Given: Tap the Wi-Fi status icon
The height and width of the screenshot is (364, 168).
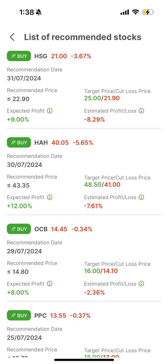Looking at the screenshot, I should point(135,12).
